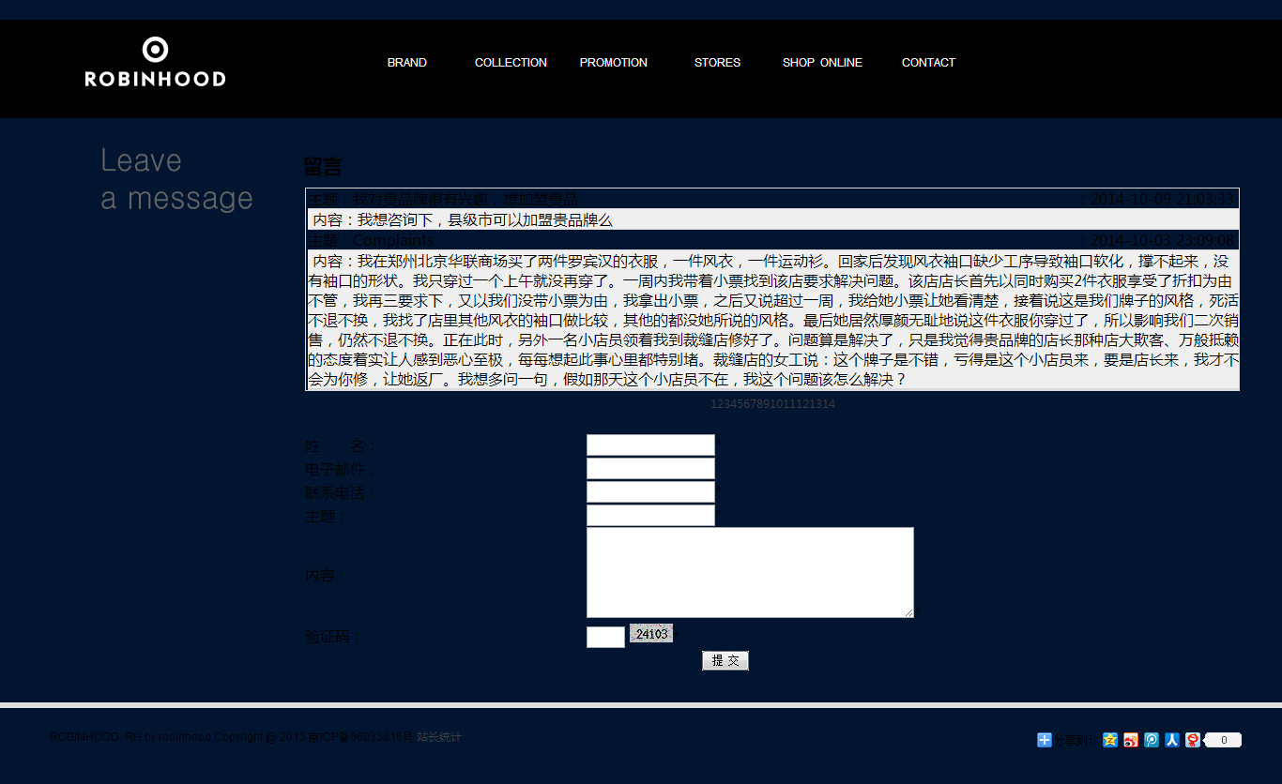The width and height of the screenshot is (1282, 784).
Task: Share to Sina Weibo icon
Action: tap(1131, 740)
